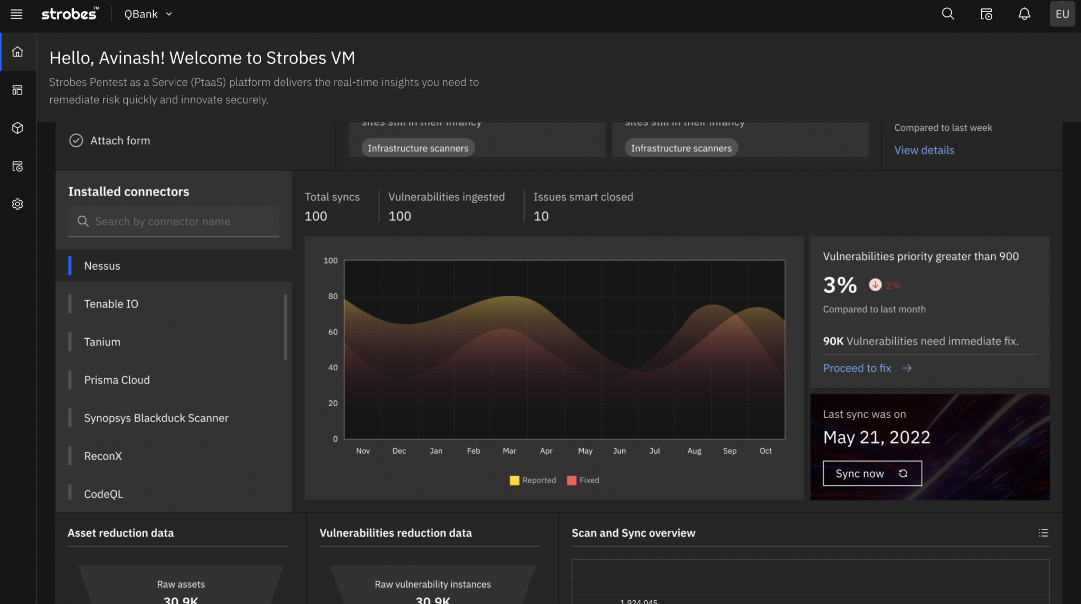Open the View details link
This screenshot has height=604, width=1081.
pyautogui.click(x=924, y=150)
